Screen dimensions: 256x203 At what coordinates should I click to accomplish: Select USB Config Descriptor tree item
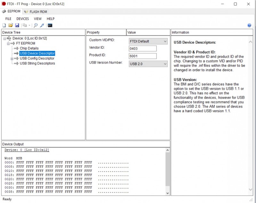click(x=37, y=58)
